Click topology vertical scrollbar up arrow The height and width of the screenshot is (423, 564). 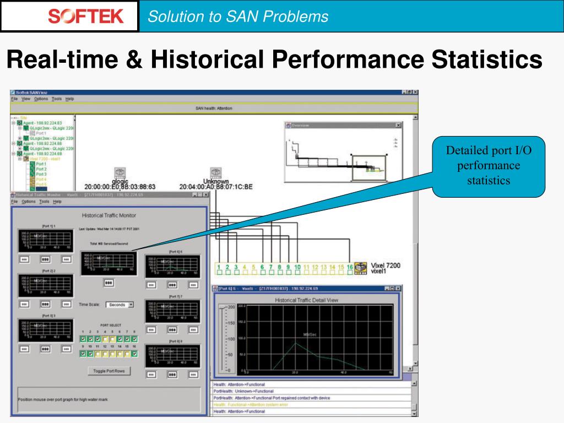point(415,118)
